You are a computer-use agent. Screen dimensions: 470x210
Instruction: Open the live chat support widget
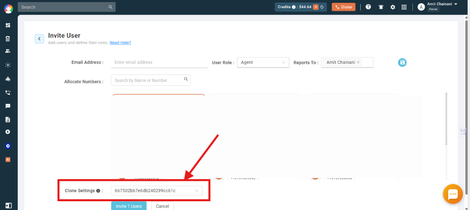[x=452, y=194]
